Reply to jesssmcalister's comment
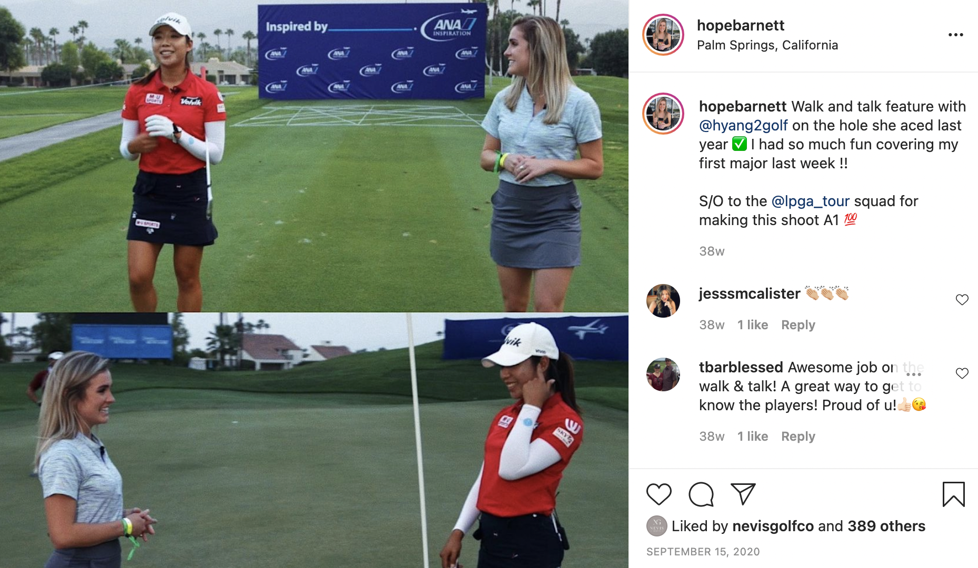 click(798, 325)
